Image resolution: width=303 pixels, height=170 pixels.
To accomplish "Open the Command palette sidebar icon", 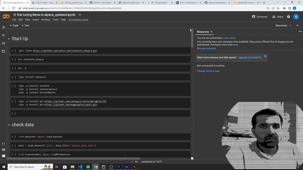I will point(3,150).
